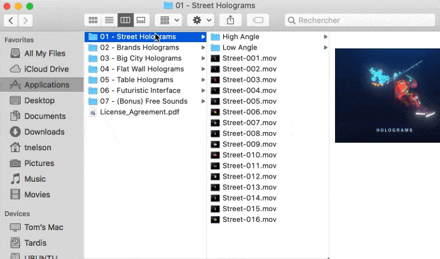
Task: Open Pictures in sidebar
Action: [42, 163]
